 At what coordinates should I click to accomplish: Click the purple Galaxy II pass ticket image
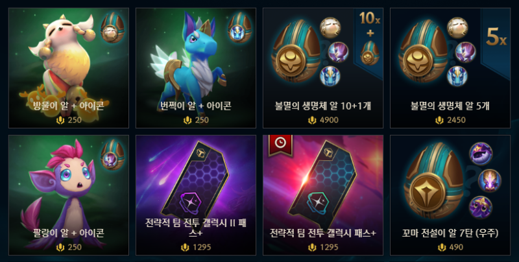[x=195, y=184]
